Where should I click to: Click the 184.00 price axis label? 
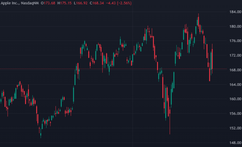click(235, 12)
